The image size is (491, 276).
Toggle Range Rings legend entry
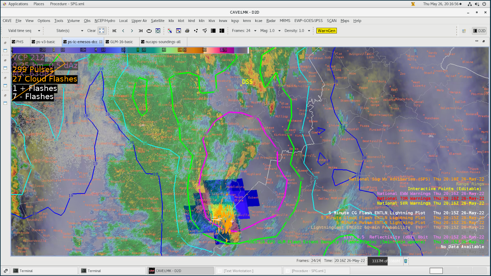point(470,184)
